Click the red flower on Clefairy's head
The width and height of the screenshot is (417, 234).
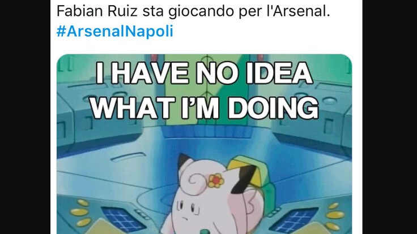point(216,181)
